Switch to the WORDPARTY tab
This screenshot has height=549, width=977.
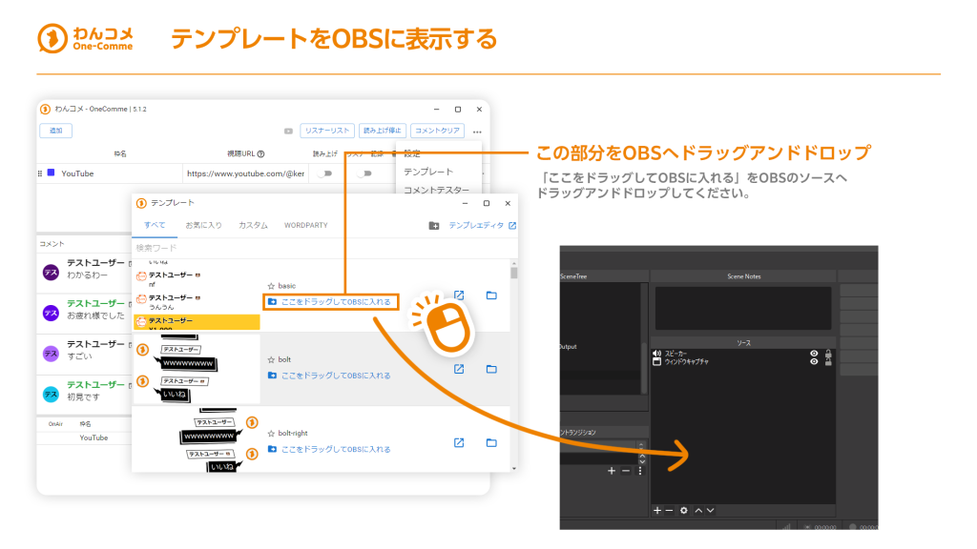click(x=306, y=225)
